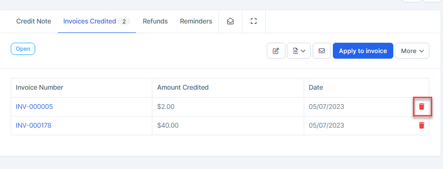Switch to the Credit Note tab
The image size is (443, 169).
pyautogui.click(x=34, y=21)
